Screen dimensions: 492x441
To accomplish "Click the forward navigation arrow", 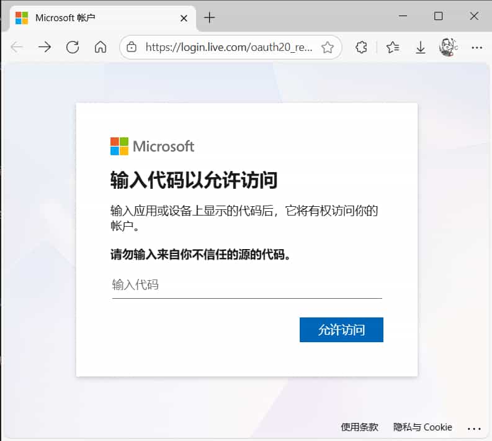I will point(45,47).
